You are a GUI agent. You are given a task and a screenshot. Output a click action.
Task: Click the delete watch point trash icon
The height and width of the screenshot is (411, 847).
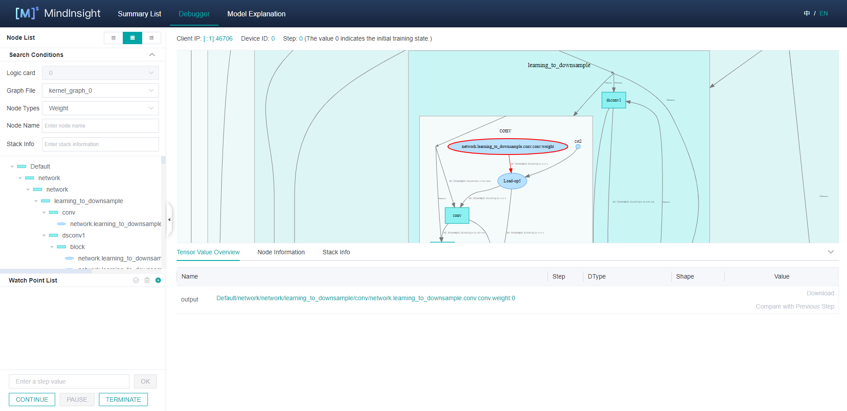[x=147, y=280]
